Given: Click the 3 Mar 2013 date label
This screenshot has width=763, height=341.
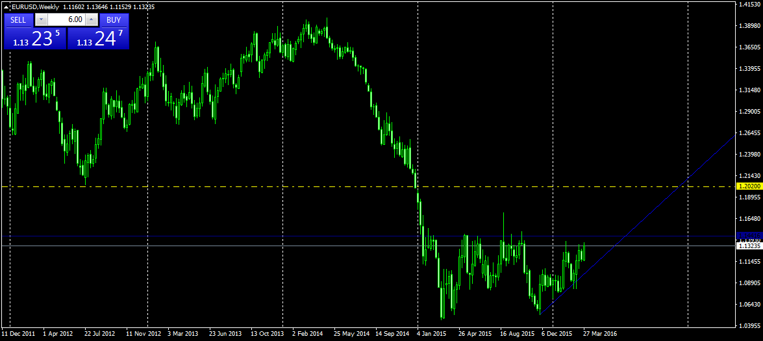Looking at the screenshot, I should (183, 335).
